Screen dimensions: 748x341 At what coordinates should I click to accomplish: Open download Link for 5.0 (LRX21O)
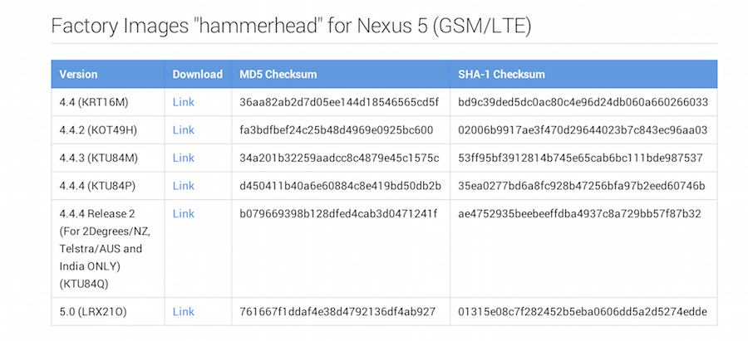click(x=183, y=311)
